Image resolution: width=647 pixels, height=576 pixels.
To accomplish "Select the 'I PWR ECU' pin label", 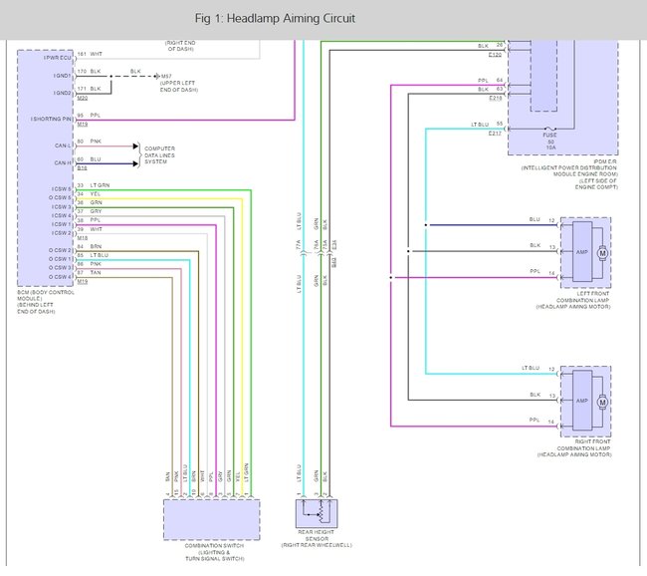I will click(57, 58).
